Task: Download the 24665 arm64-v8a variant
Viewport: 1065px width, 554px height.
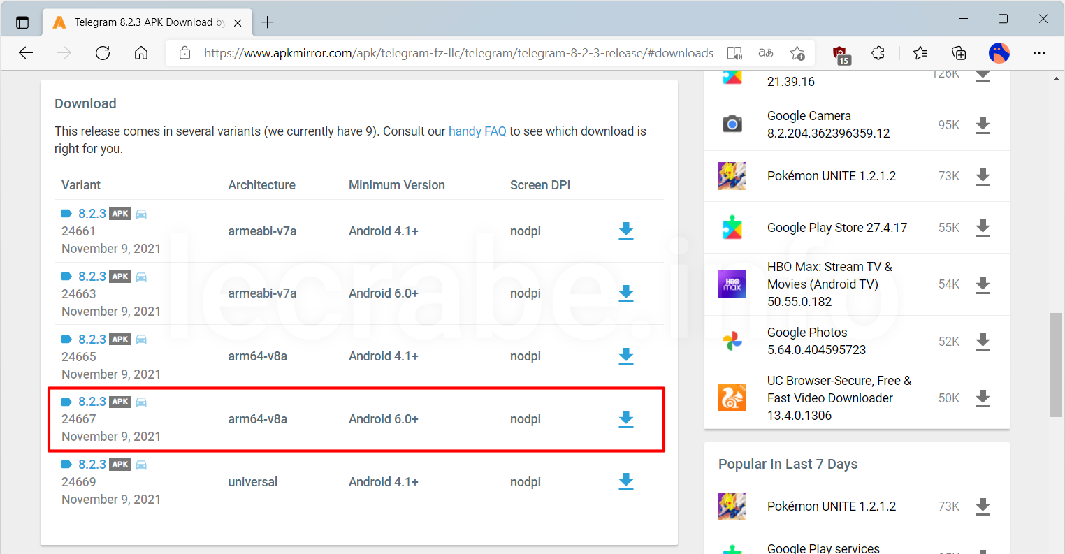Action: click(x=626, y=356)
